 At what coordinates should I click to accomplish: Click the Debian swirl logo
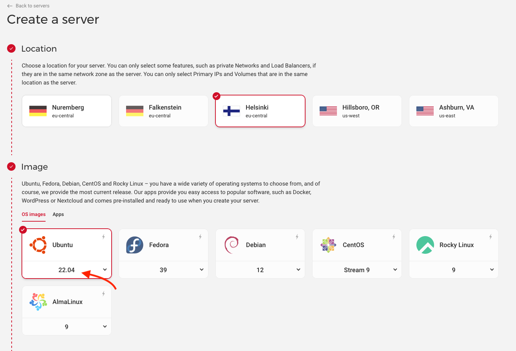click(231, 245)
